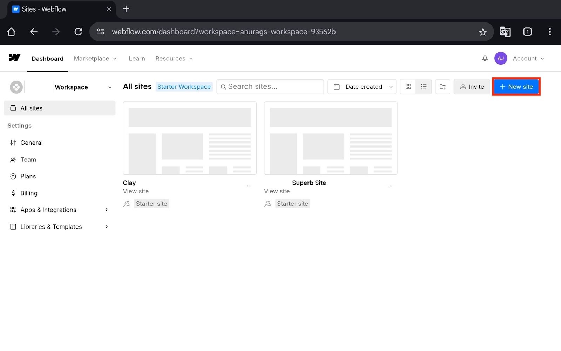Click the Invite button
This screenshot has width=561, height=351.
tap(472, 87)
